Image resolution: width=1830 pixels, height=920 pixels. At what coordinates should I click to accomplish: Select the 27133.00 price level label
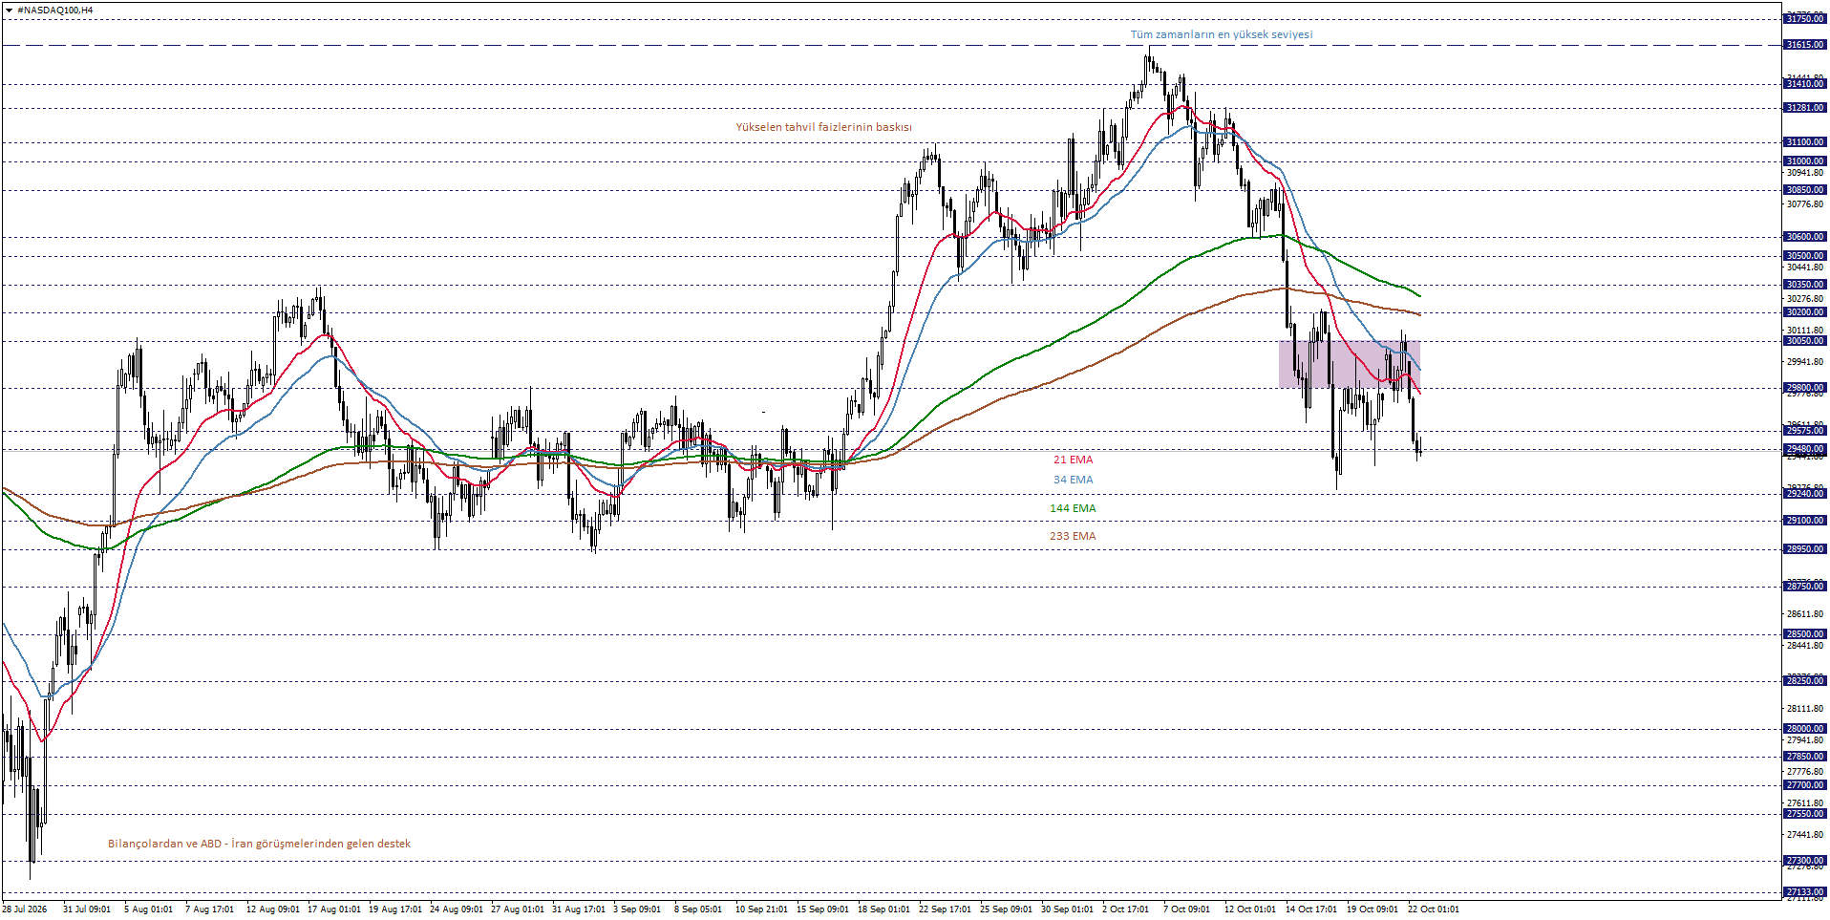click(1804, 892)
